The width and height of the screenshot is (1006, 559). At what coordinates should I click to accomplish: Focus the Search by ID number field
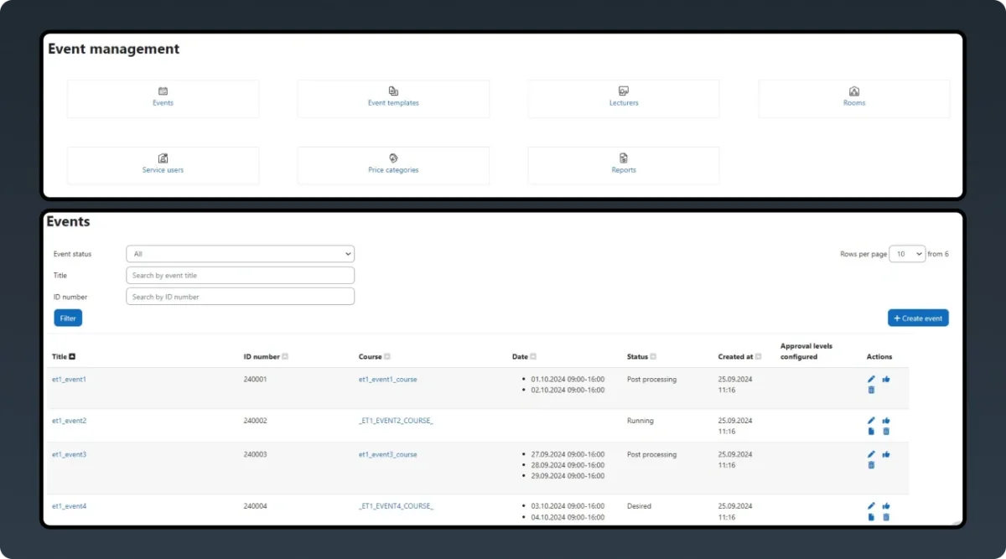[x=241, y=297]
